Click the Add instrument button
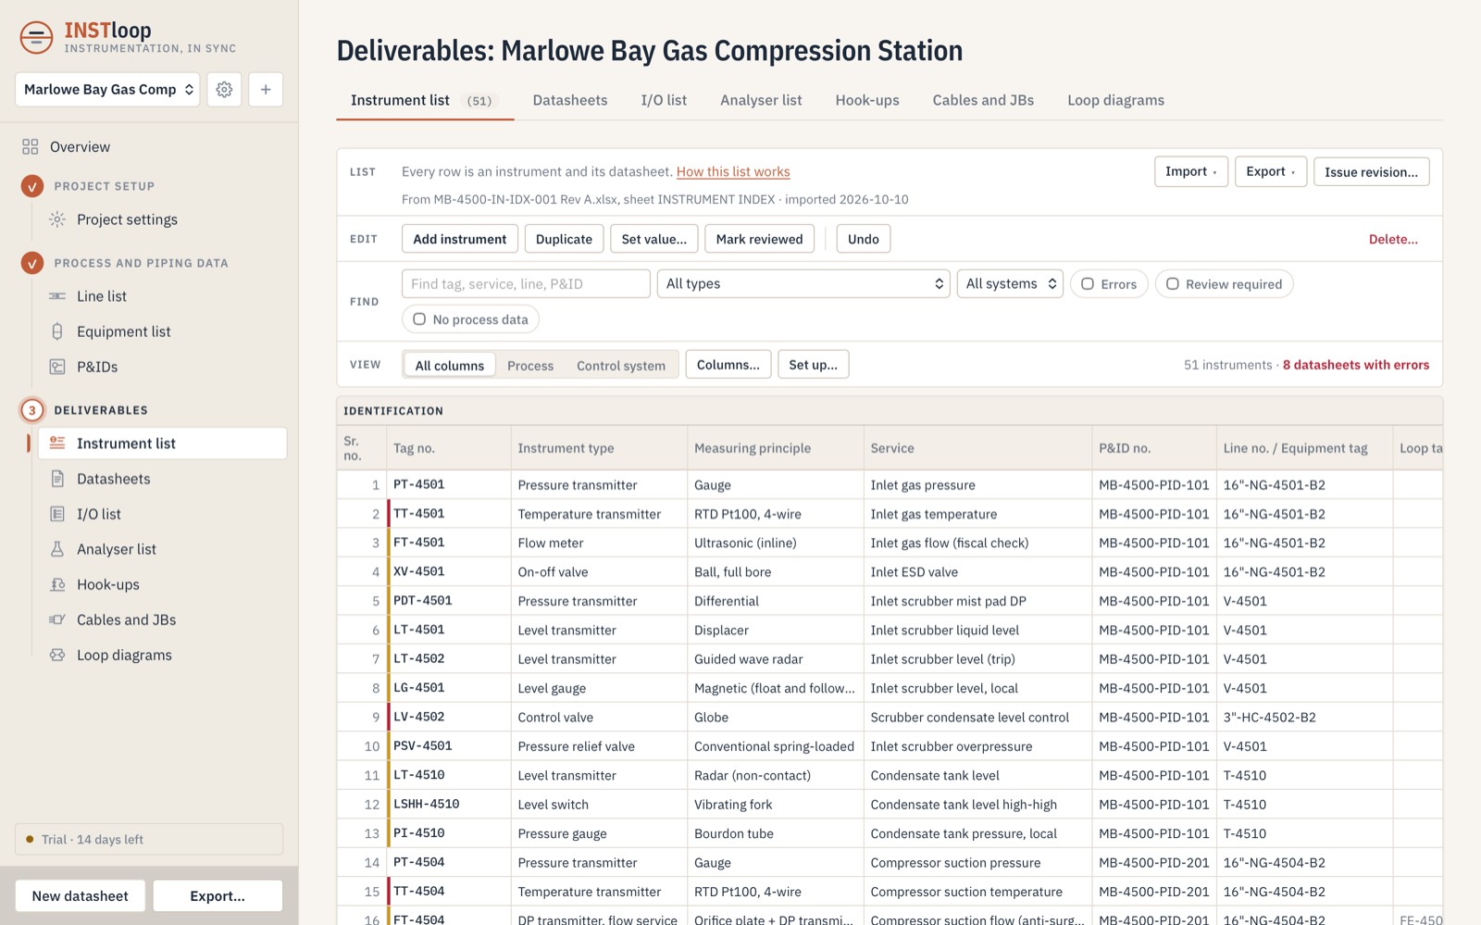Screen dimensions: 1481x925 [460, 239]
